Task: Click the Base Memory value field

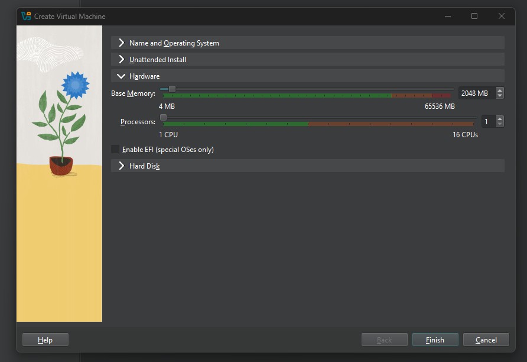Action: (x=476, y=93)
